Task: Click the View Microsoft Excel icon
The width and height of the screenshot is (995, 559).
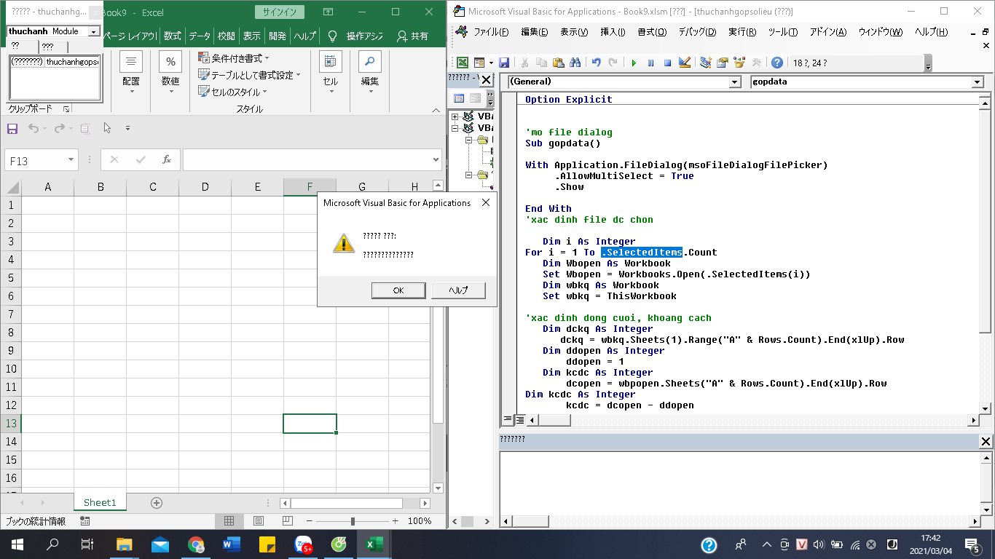Action: (462, 63)
